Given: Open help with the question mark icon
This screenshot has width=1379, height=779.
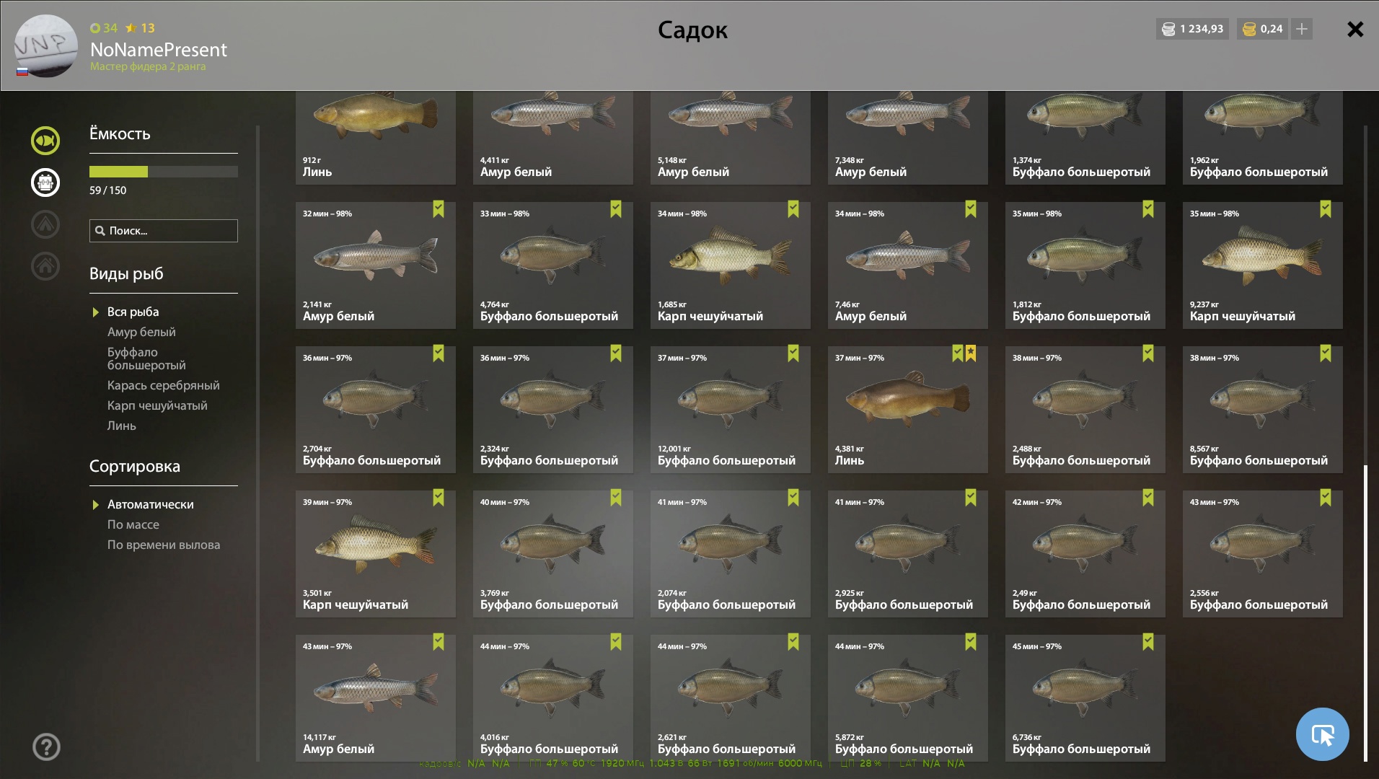Looking at the screenshot, I should tap(46, 747).
